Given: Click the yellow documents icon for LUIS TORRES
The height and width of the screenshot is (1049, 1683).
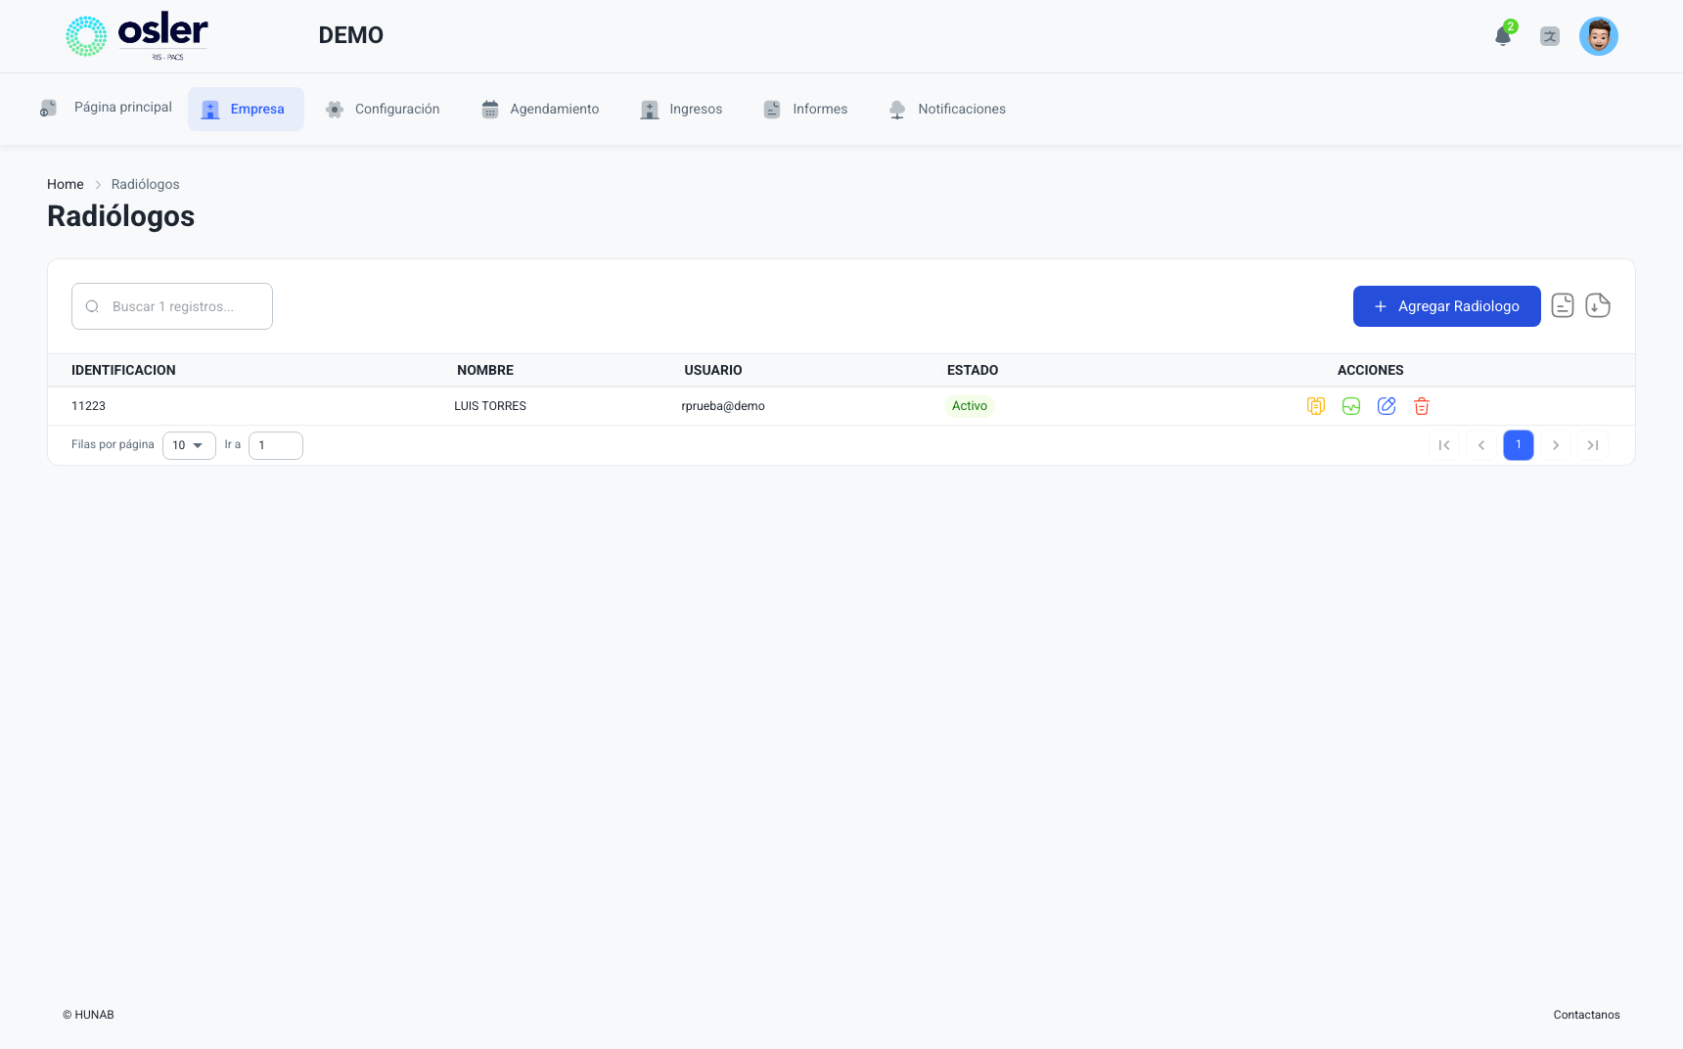Looking at the screenshot, I should tap(1316, 406).
